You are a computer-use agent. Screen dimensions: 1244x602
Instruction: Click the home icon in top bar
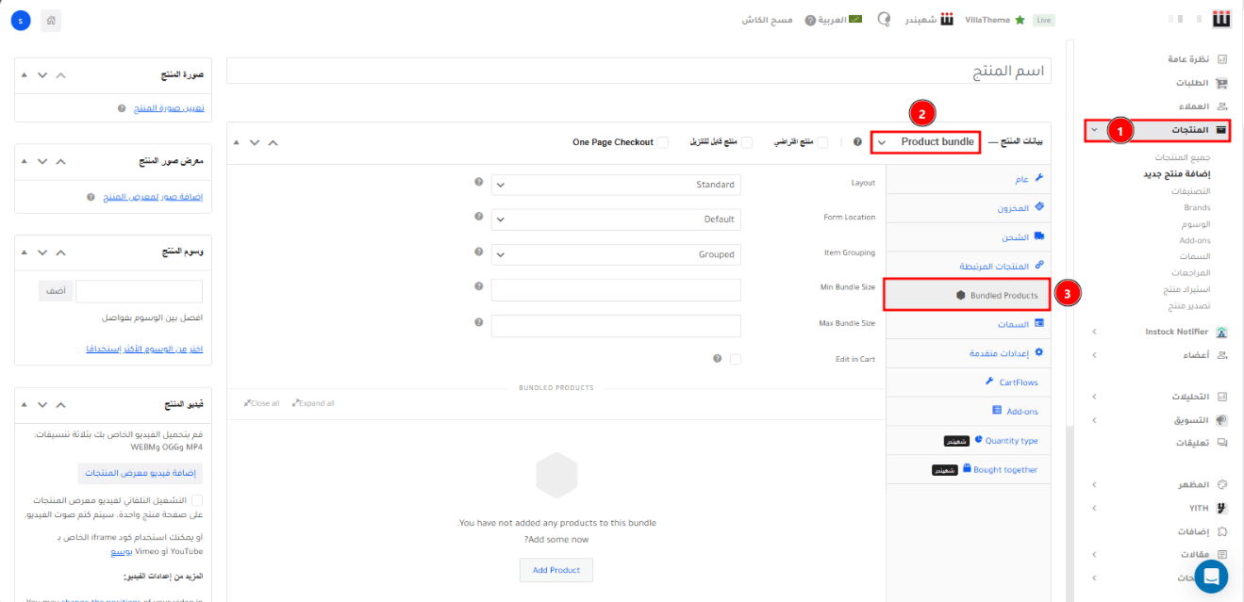point(51,20)
